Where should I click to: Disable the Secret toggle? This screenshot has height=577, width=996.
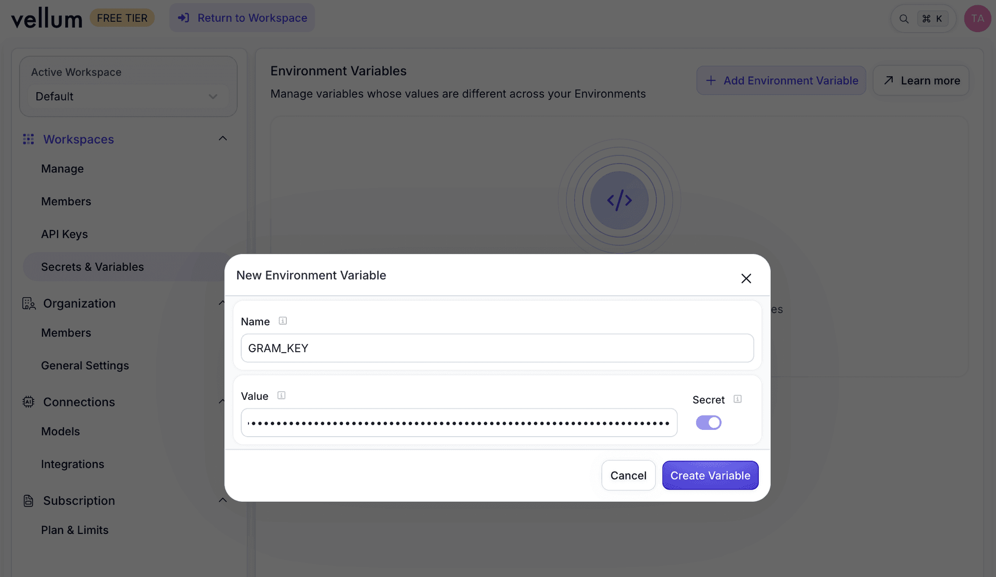click(x=709, y=423)
